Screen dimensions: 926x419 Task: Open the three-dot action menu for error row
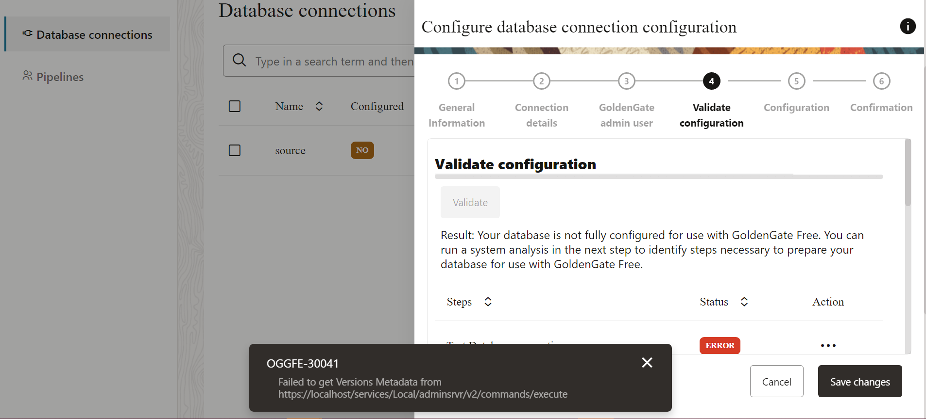(x=828, y=346)
